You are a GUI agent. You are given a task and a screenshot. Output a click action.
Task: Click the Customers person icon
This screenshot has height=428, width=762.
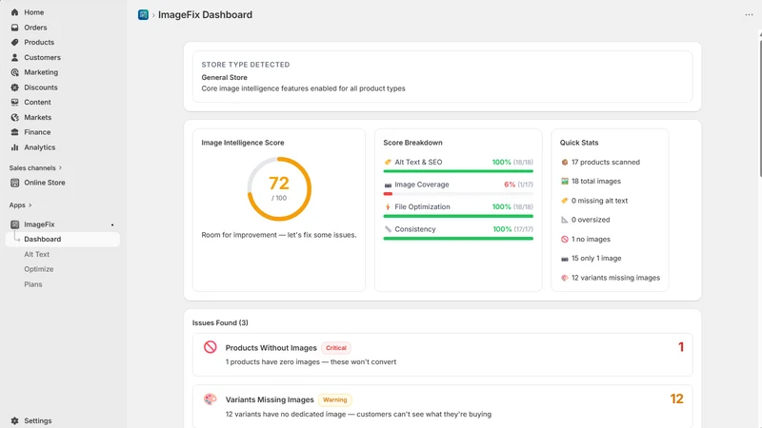point(14,57)
